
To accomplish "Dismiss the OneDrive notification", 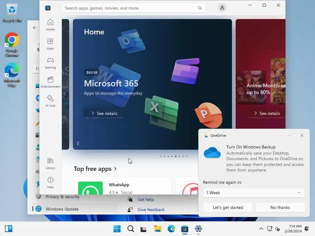I will click(302, 136).
